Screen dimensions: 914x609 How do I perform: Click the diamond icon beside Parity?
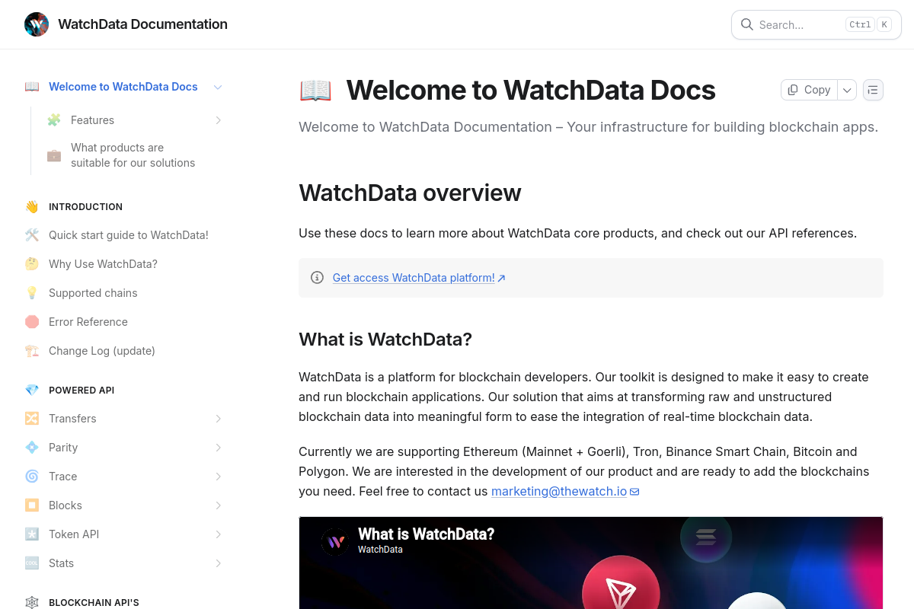32,448
